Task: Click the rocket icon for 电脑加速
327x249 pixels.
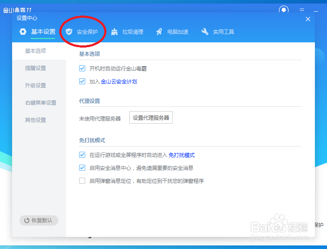Action: (159, 32)
